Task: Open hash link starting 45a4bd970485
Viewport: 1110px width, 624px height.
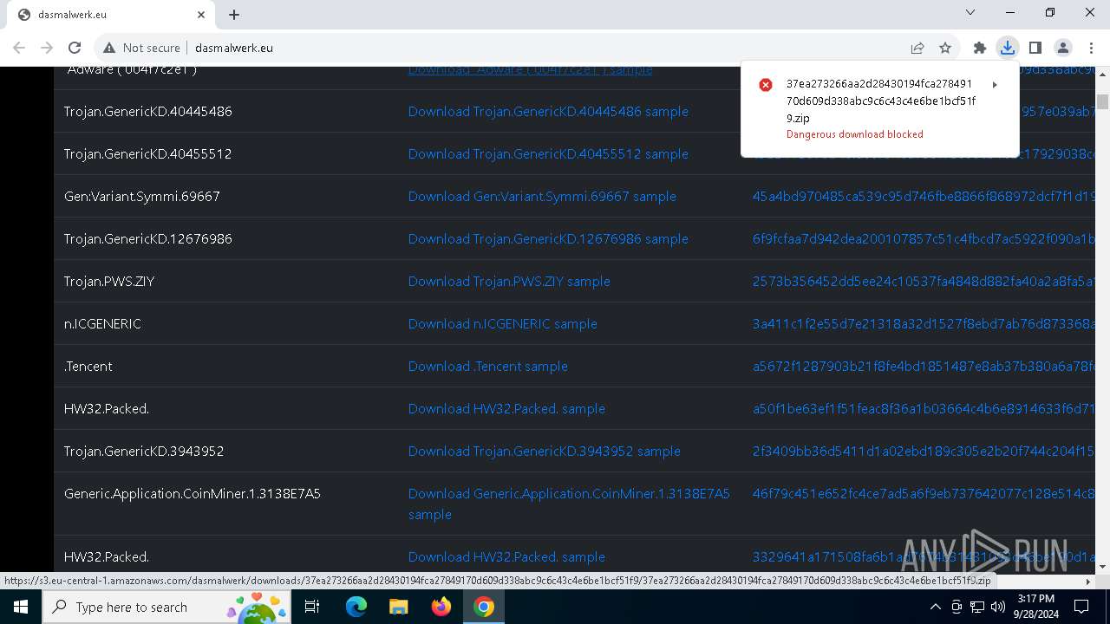Action: 924,196
